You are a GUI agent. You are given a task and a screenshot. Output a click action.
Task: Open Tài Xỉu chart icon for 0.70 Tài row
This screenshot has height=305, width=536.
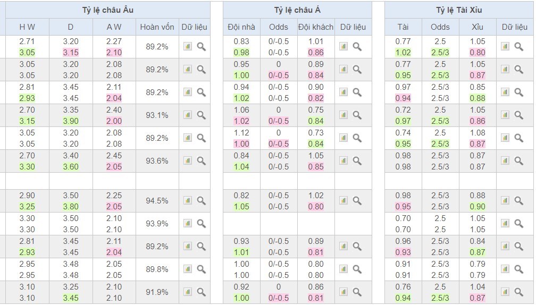[x=505, y=223]
